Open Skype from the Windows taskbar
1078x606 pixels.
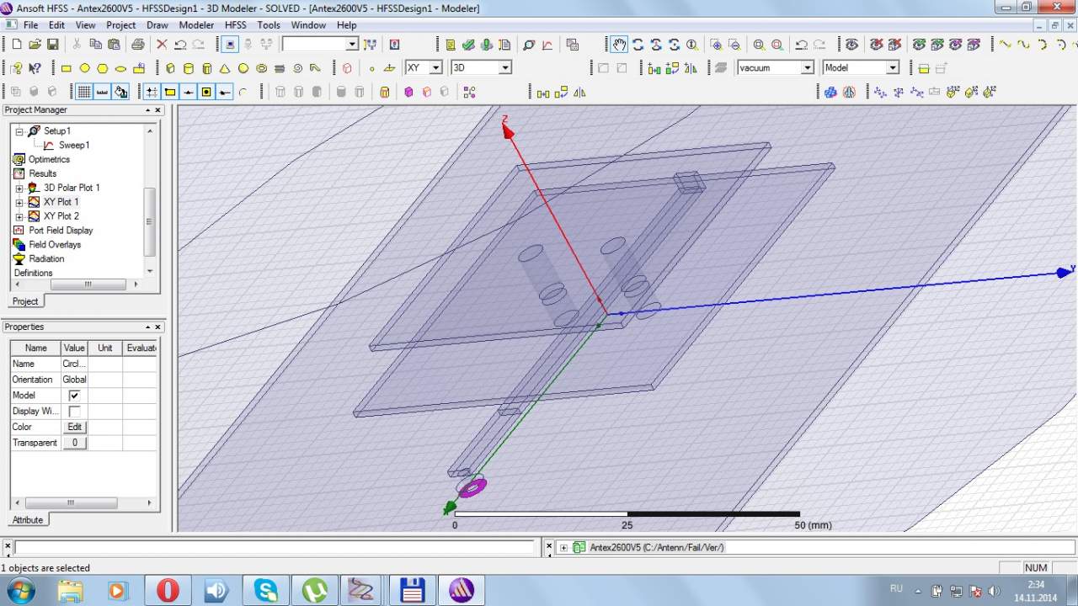pos(266,590)
